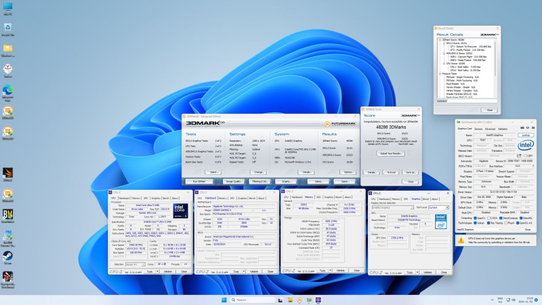Click the purple CPU-Z taskbar icon

[x=318, y=300]
